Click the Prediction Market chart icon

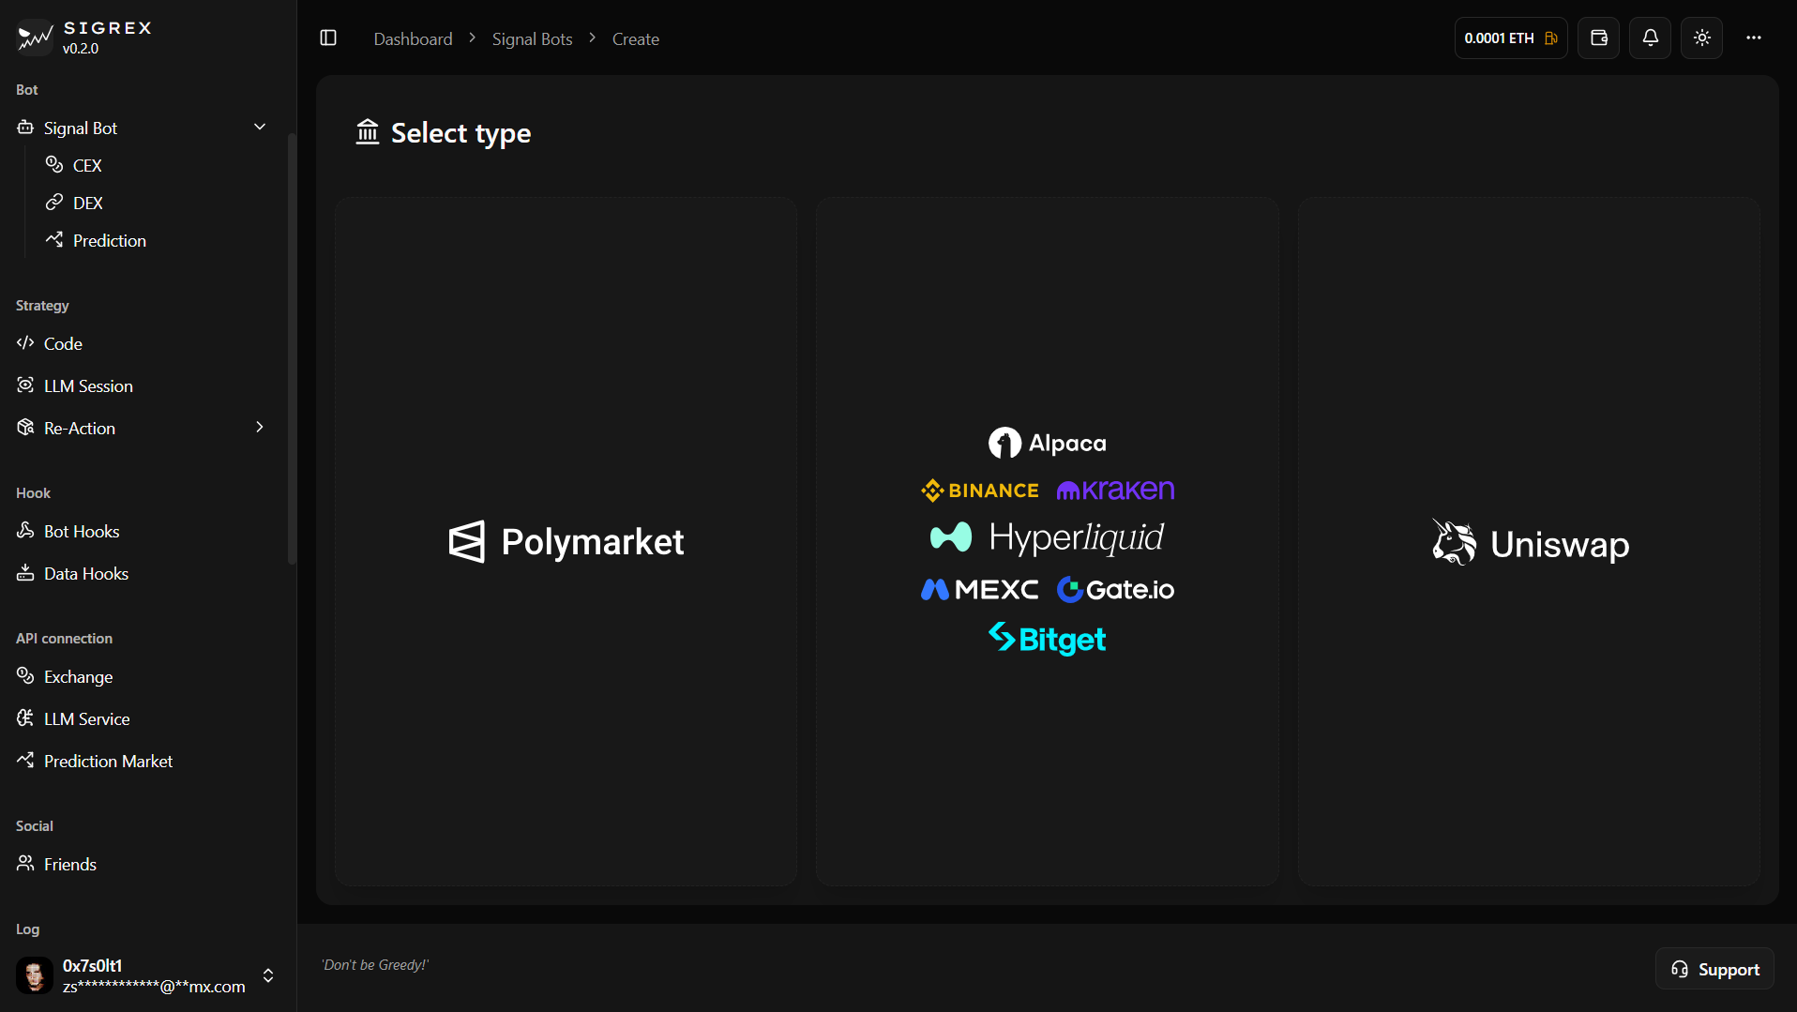point(25,761)
